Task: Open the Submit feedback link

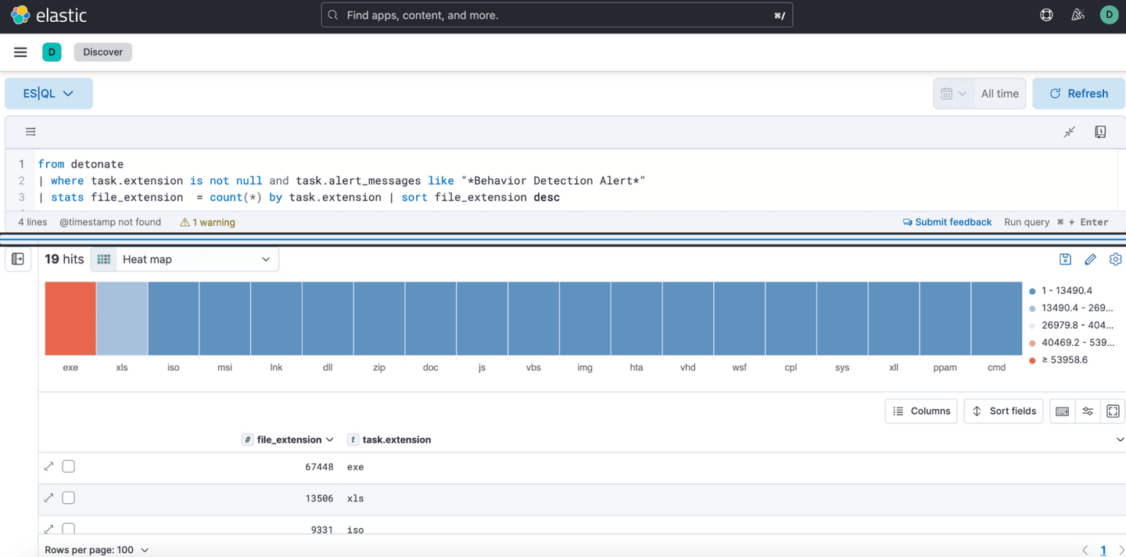Action: pos(947,222)
